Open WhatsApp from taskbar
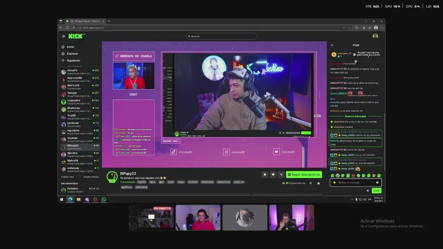The width and height of the screenshot is (443, 249). point(104,200)
